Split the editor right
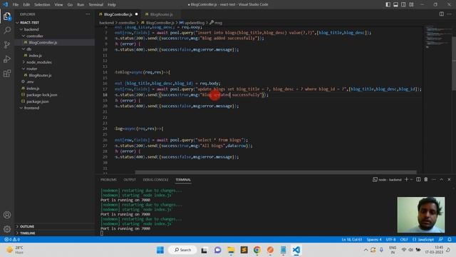The width and height of the screenshot is (456, 257). [x=442, y=14]
